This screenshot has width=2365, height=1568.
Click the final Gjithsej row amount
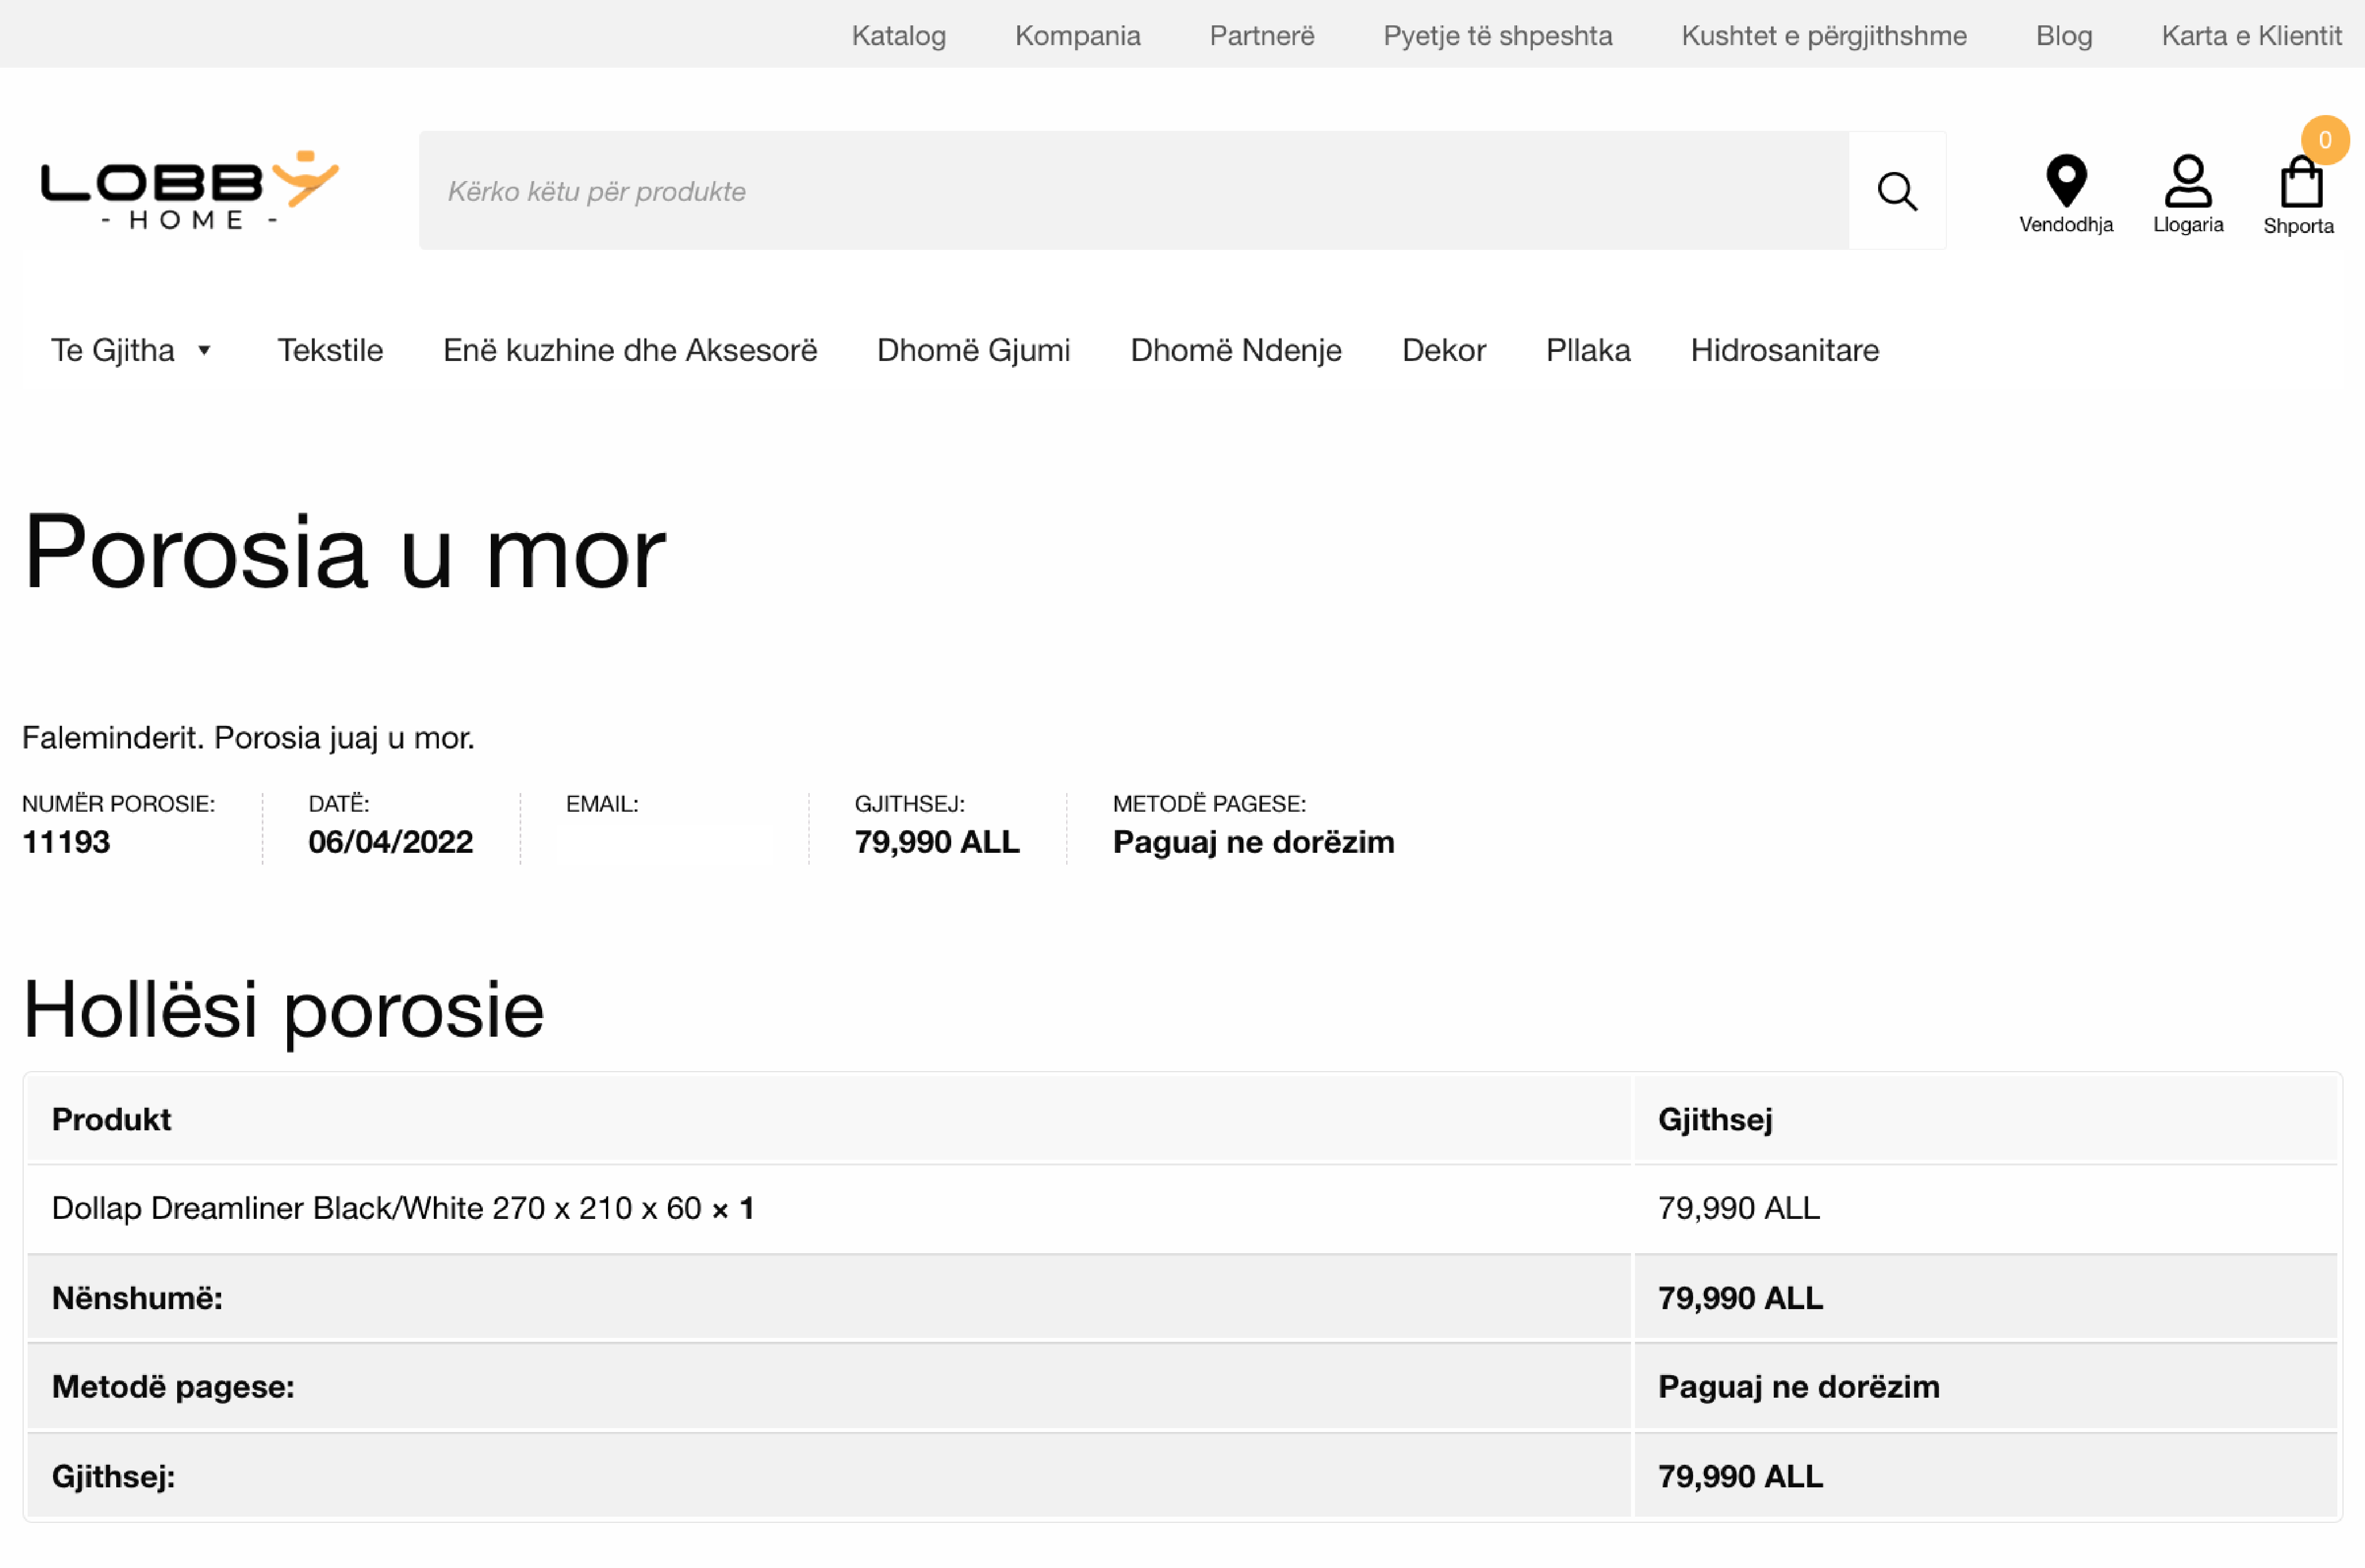(x=1740, y=1476)
